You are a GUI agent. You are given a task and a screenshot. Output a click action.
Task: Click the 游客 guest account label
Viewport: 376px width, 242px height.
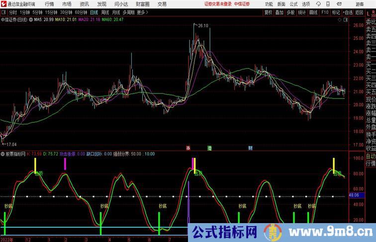(360, 4)
